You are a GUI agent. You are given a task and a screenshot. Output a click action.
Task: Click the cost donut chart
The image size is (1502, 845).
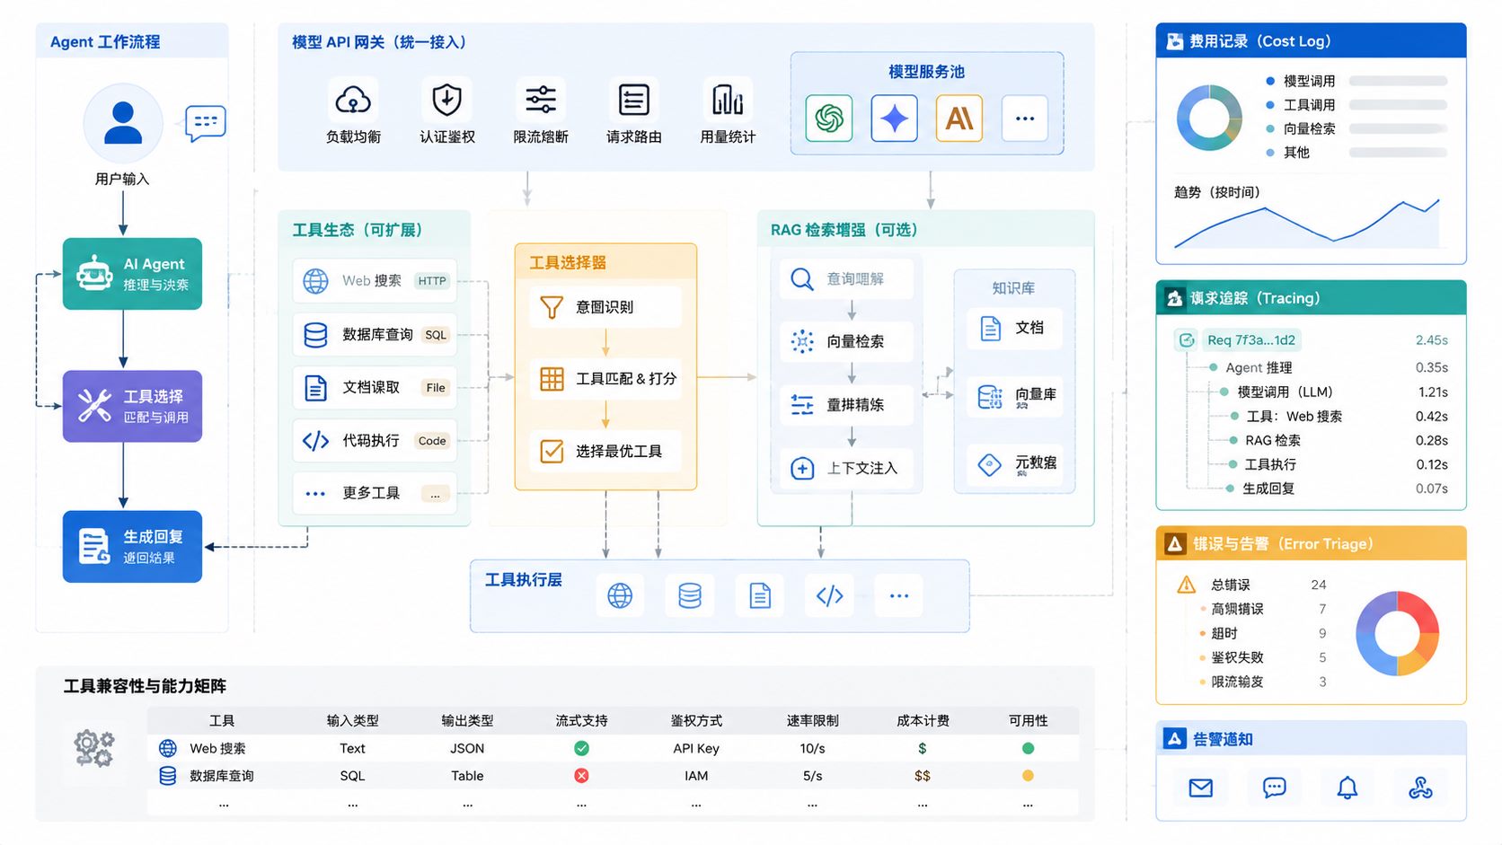(1209, 118)
